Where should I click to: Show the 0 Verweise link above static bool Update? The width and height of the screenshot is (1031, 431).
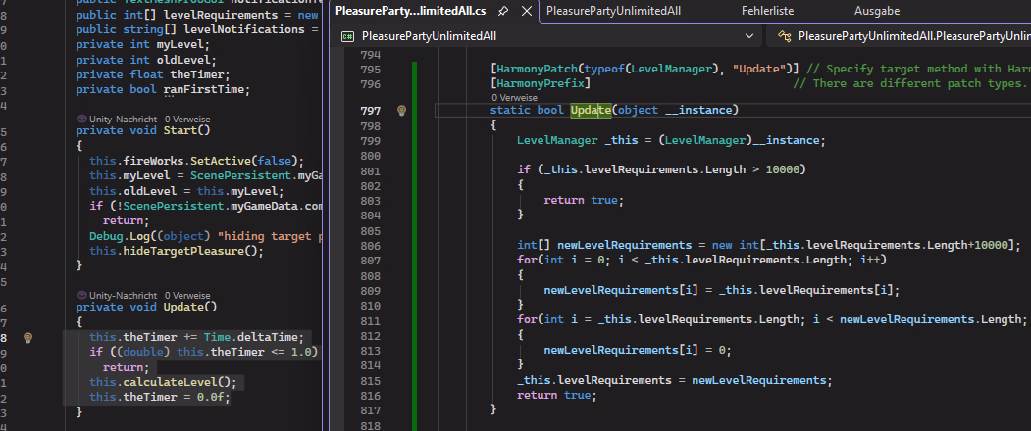[x=514, y=98]
